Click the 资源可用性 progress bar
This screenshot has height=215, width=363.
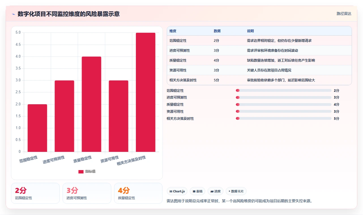pos(283,111)
